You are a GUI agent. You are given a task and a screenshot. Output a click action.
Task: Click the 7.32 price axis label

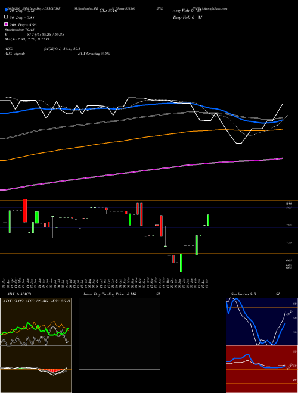[289, 243]
